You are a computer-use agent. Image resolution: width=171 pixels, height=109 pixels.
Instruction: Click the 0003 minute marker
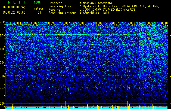pyautogui.click(x=51, y=23)
